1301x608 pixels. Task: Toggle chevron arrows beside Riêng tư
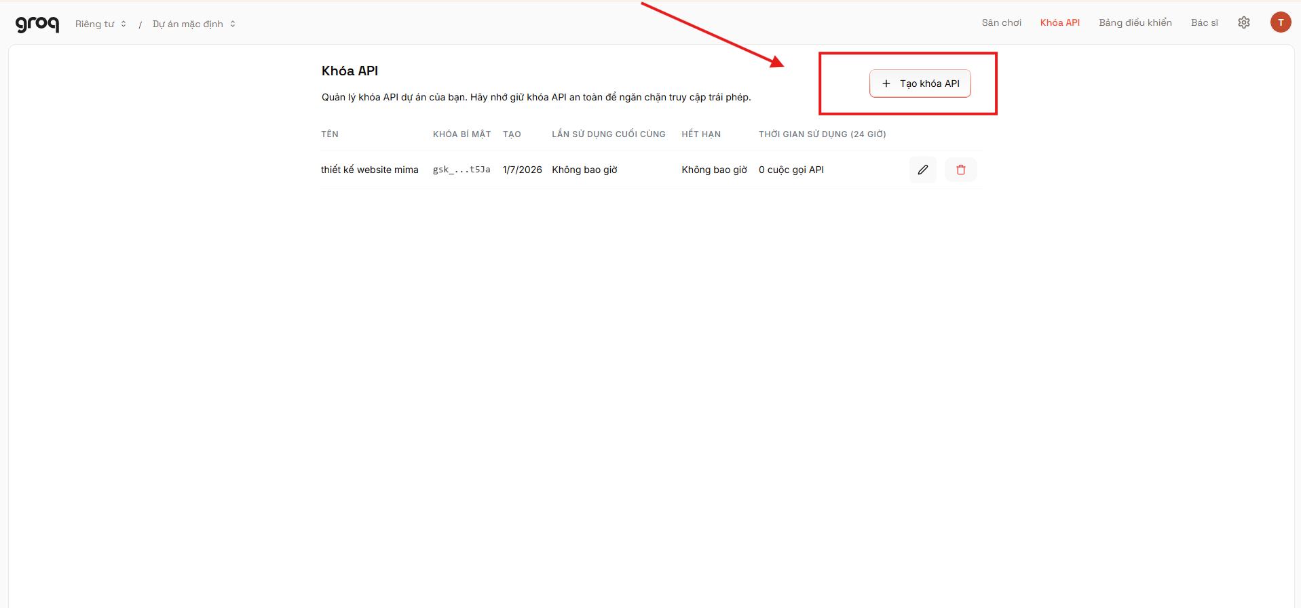click(x=124, y=24)
